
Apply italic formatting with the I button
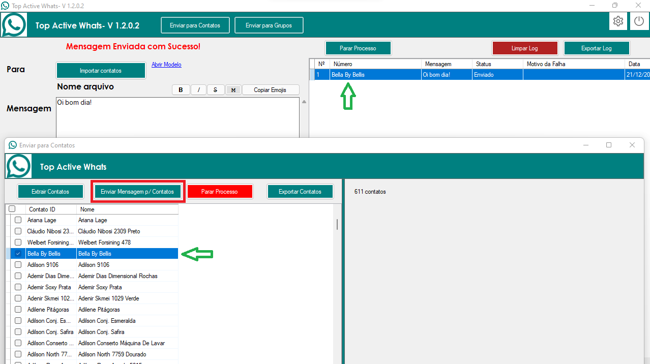[x=198, y=90]
